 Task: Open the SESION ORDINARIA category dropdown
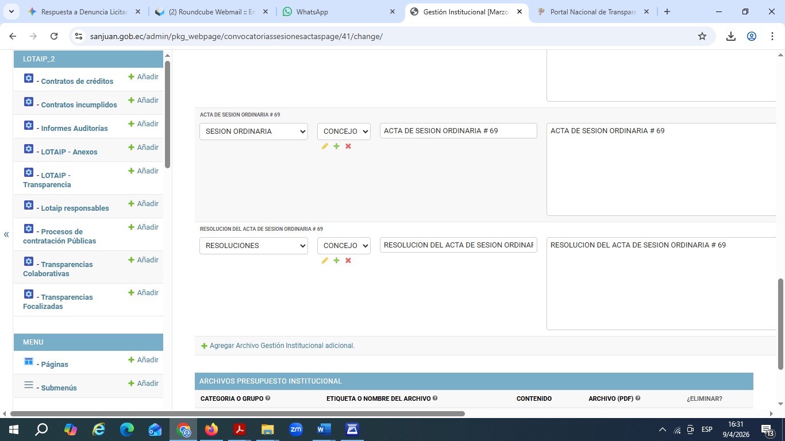tap(253, 131)
